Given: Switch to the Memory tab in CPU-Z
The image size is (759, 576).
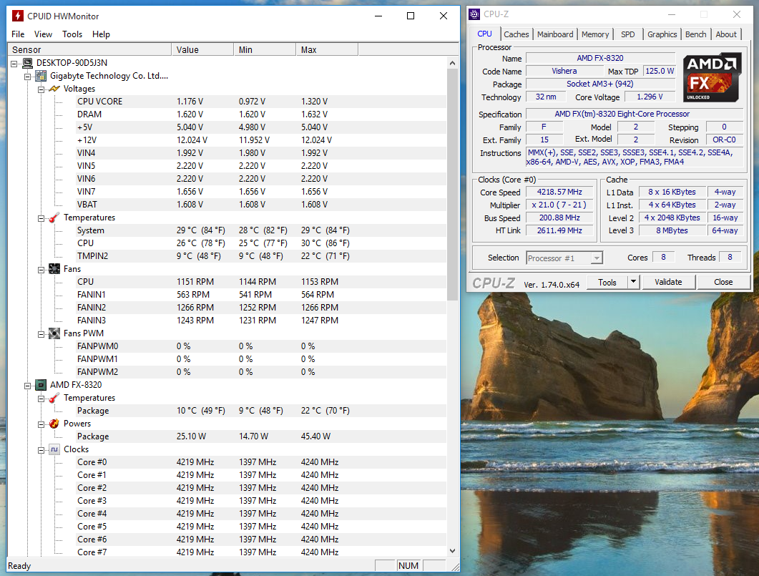Looking at the screenshot, I should click(595, 34).
